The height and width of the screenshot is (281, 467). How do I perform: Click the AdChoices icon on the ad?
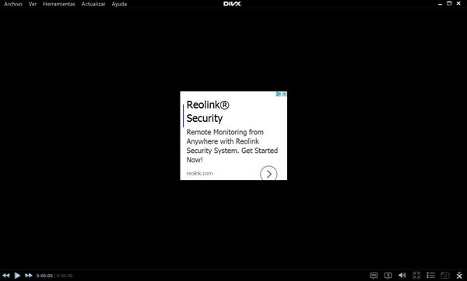click(279, 94)
